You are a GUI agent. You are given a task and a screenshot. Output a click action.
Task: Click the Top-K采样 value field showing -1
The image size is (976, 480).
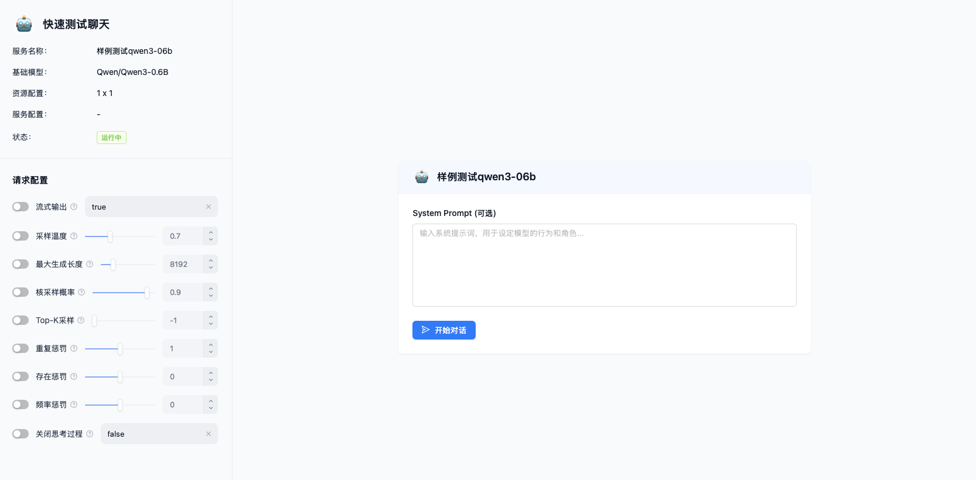tap(183, 320)
